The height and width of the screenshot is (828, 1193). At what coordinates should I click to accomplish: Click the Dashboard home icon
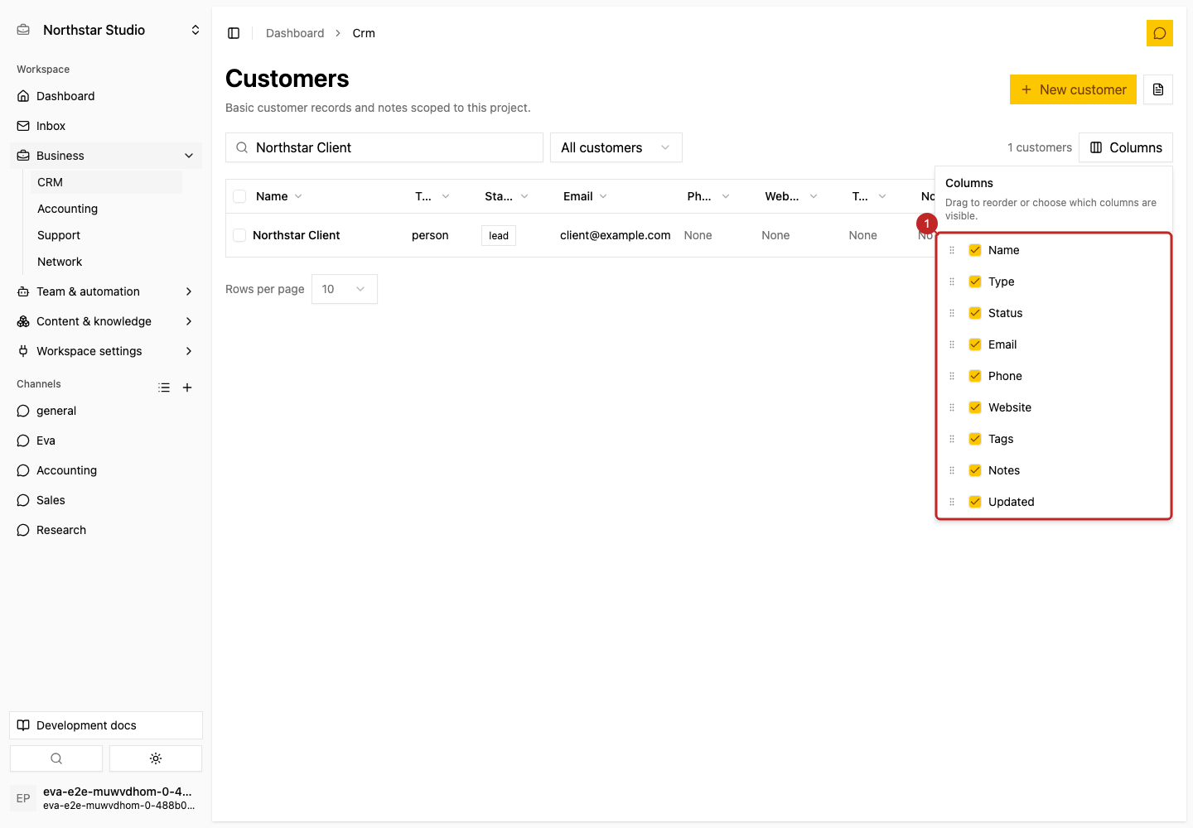(x=23, y=96)
